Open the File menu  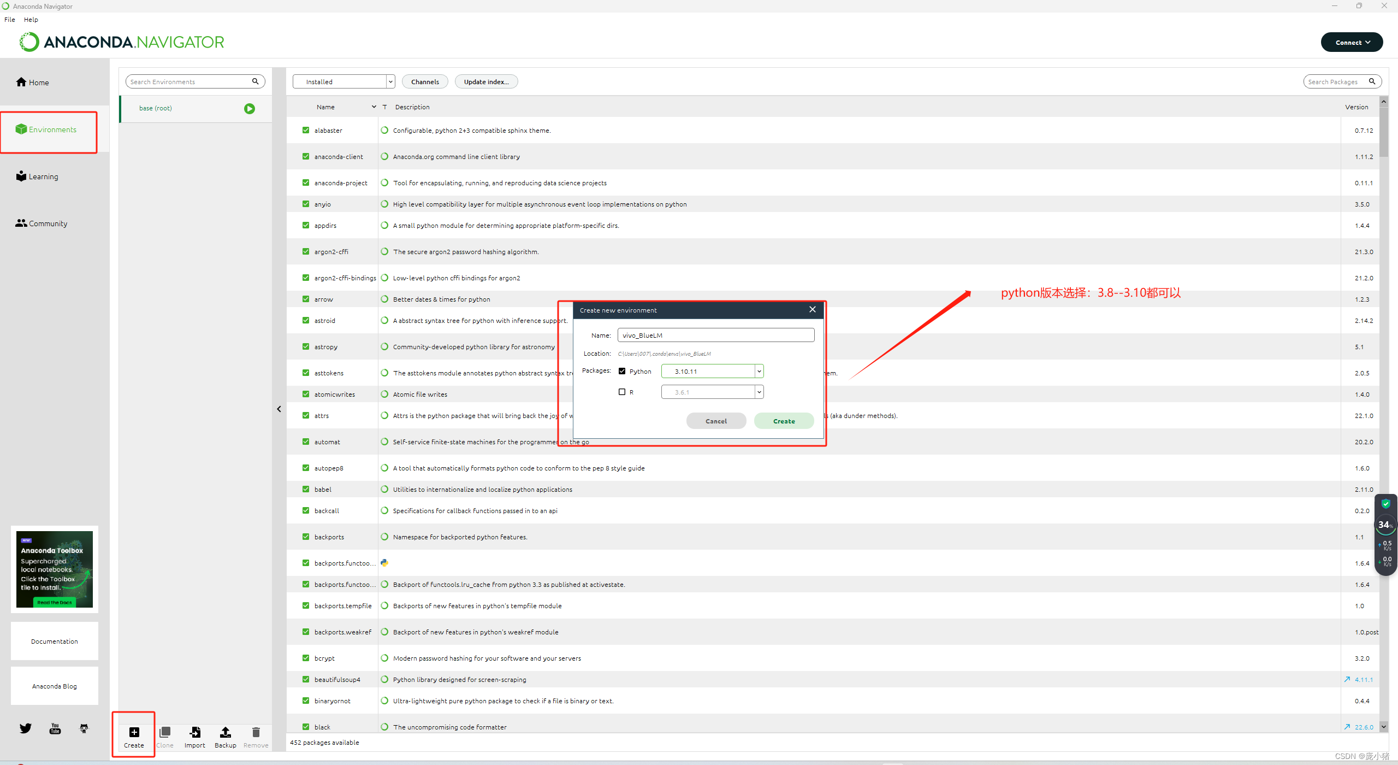[x=10, y=20]
